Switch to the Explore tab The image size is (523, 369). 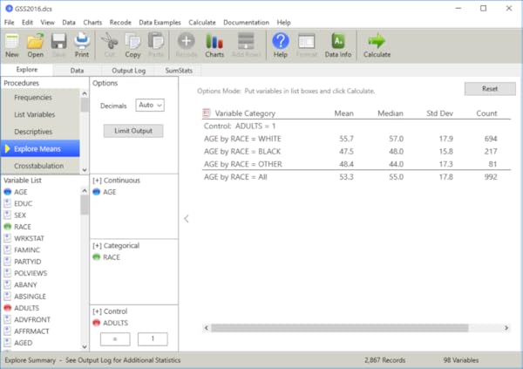point(27,70)
